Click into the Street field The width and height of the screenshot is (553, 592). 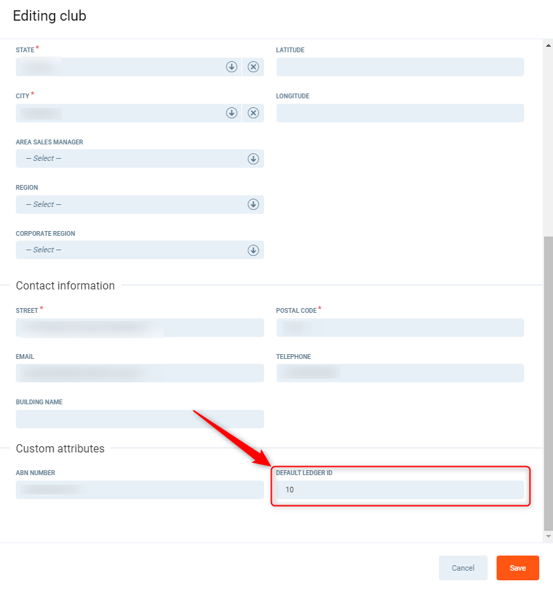pos(140,328)
